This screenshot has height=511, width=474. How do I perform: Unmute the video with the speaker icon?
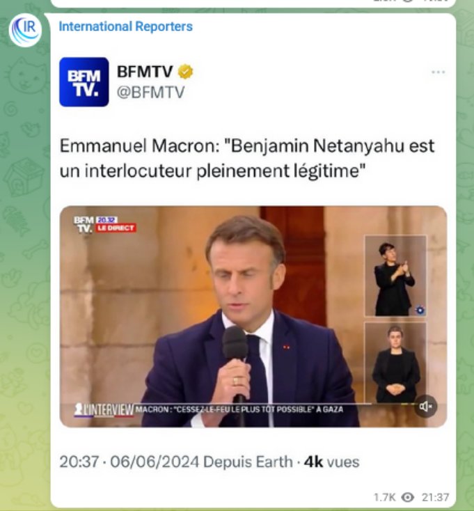coord(426,407)
